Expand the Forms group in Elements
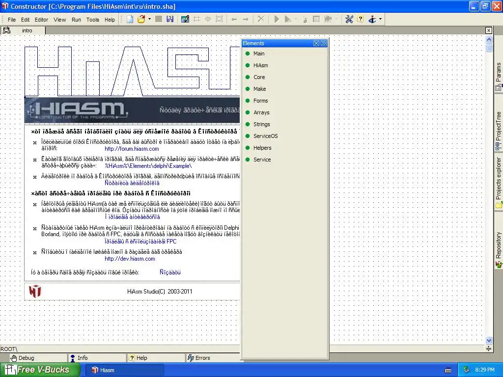 [260, 101]
